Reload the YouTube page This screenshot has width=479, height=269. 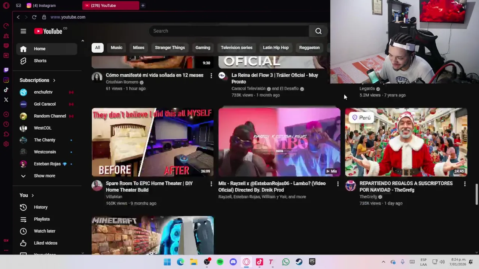34,17
